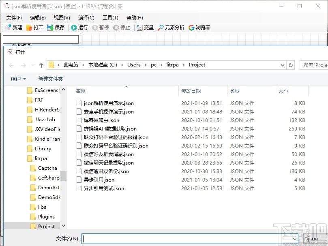Navigate up one level using the up arrow
Viewport: 328px width, 246px height.
[x=41, y=64]
